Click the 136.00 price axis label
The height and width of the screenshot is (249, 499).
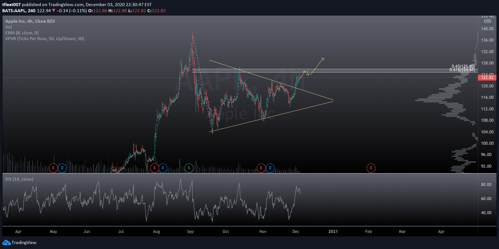[487, 40]
